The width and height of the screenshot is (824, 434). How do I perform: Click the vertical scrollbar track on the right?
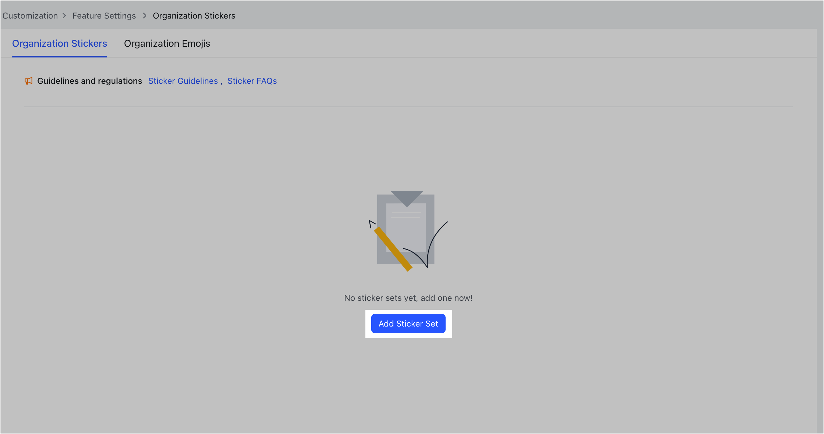820,224
